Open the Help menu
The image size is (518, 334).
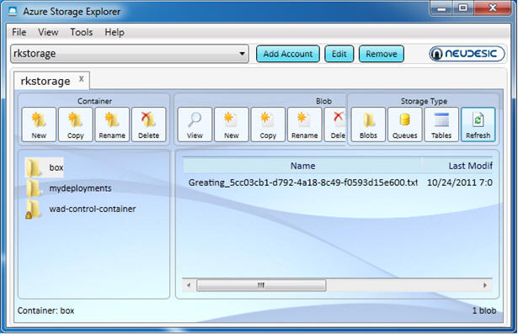pos(115,32)
